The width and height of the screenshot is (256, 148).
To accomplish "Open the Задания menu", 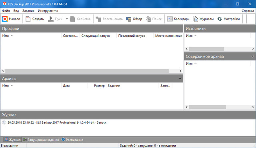I will (28, 11).
